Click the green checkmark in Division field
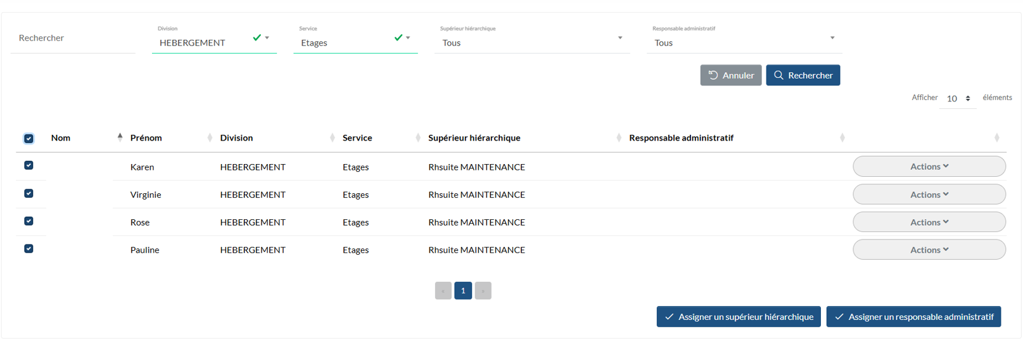The height and width of the screenshot is (351, 1023). pos(257,37)
